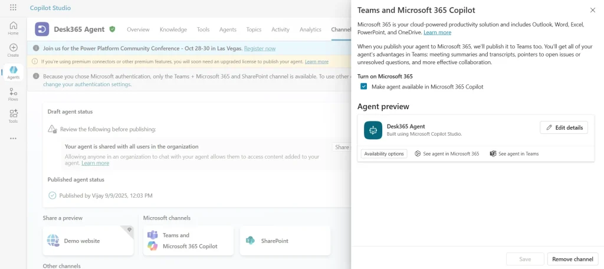Click the 'Agent preview' heading
The width and height of the screenshot is (604, 269).
pos(383,106)
